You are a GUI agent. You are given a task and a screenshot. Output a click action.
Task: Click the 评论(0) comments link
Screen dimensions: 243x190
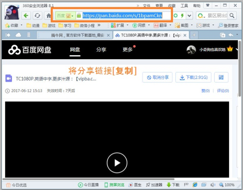tap(223, 91)
